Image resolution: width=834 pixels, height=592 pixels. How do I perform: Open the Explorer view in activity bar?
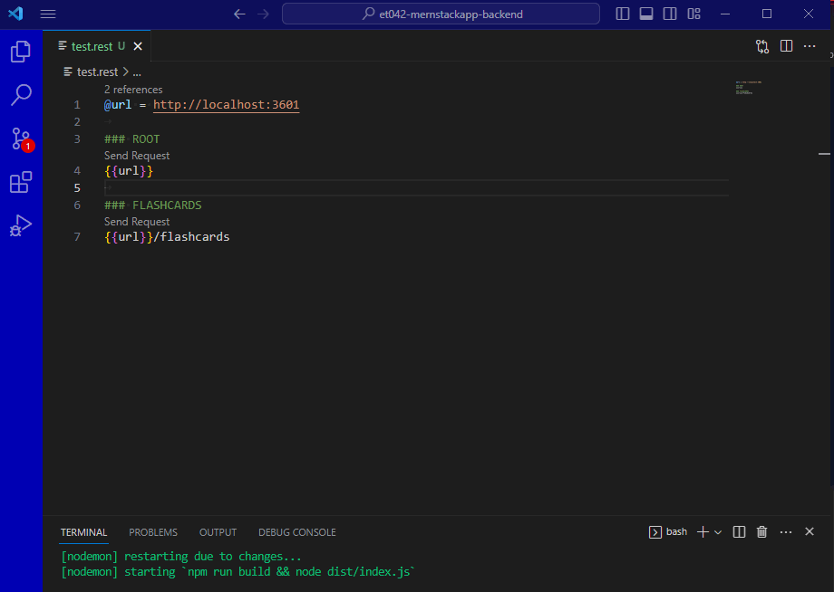(21, 52)
